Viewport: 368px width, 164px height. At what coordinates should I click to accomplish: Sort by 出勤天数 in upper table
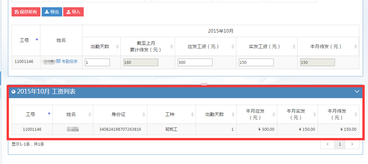tap(117, 47)
